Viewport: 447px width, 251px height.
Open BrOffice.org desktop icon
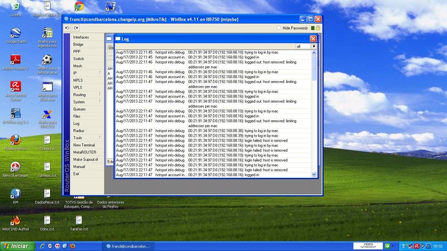click(16, 116)
